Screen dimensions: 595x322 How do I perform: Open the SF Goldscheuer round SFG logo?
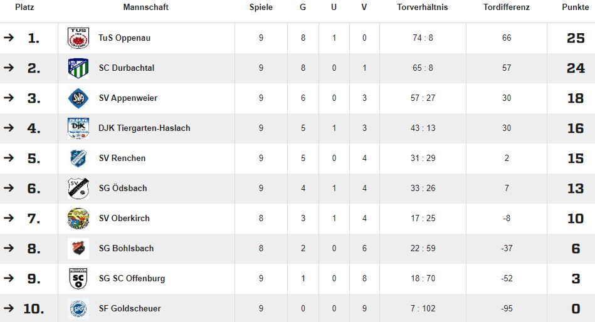pos(78,309)
